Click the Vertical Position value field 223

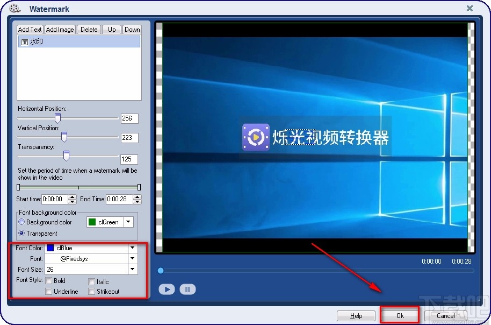pos(129,137)
